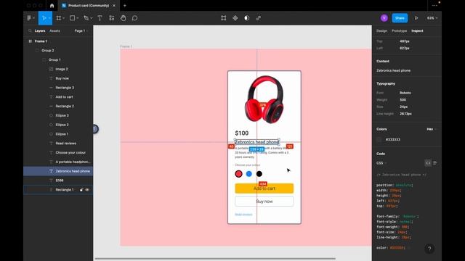Open the Hex color format dropdown
The image size is (465, 261).
pyautogui.click(x=432, y=129)
